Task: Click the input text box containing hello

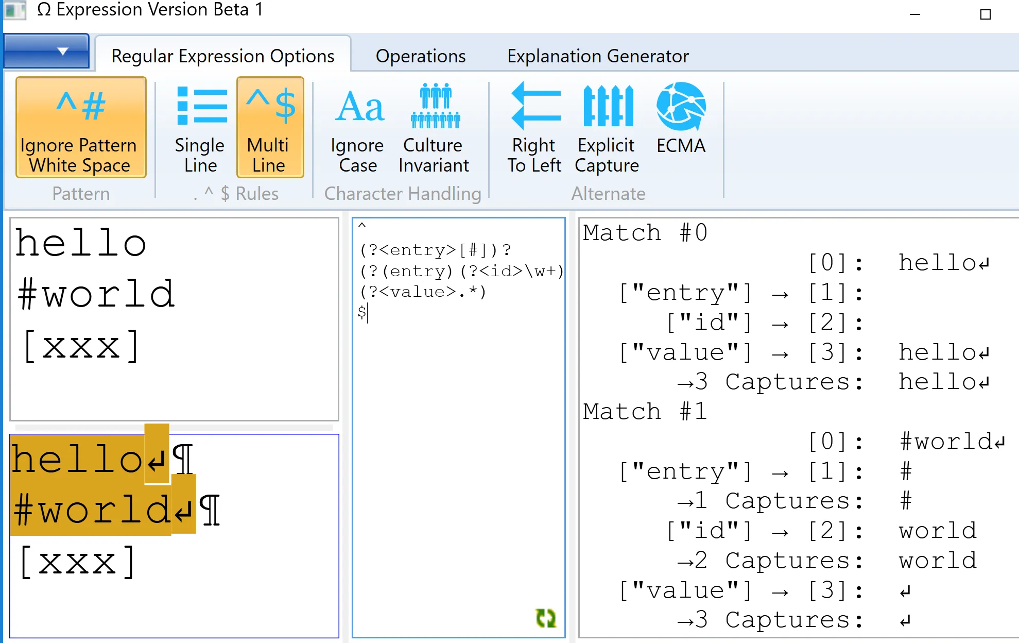Action: 174,319
